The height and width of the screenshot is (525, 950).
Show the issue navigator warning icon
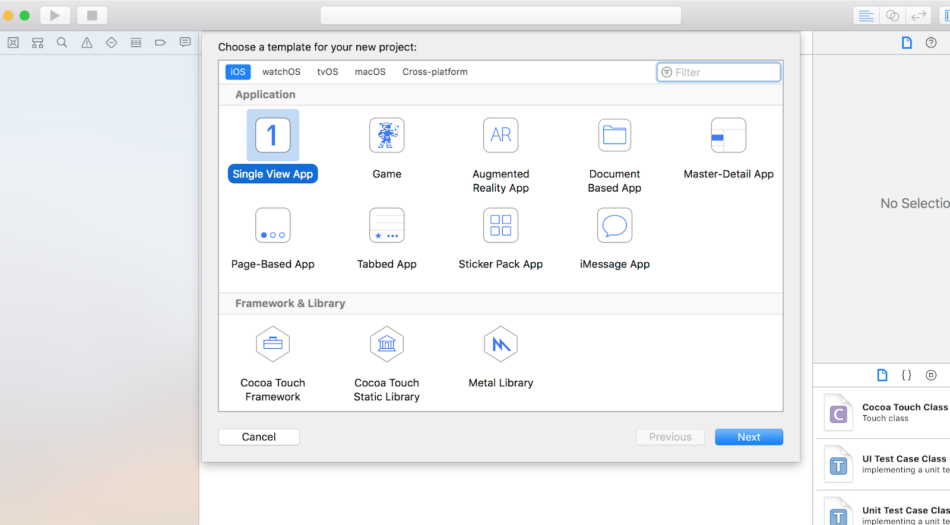(87, 43)
